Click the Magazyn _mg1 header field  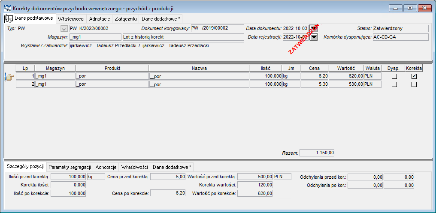(x=95, y=37)
